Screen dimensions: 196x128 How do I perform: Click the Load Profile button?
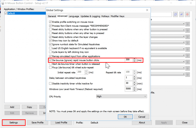[61, 123]
